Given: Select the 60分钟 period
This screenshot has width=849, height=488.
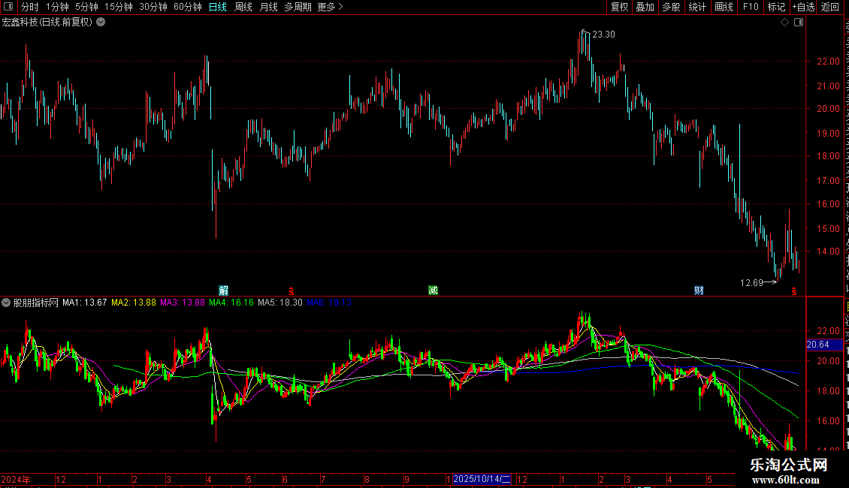Looking at the screenshot, I should click(188, 7).
